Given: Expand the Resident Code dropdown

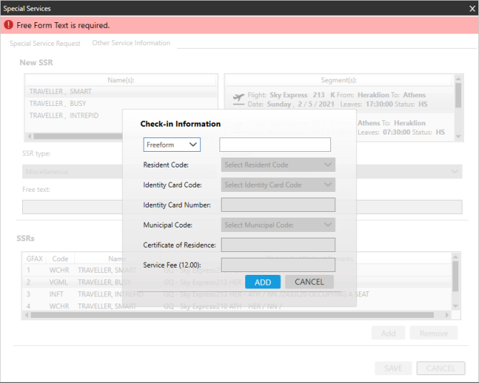Looking at the screenshot, I should [277, 165].
